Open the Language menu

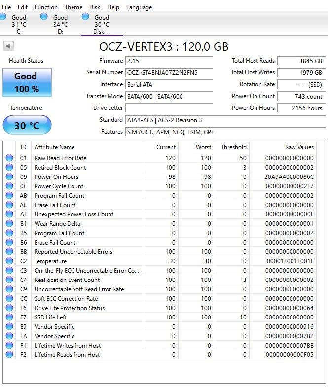click(139, 8)
